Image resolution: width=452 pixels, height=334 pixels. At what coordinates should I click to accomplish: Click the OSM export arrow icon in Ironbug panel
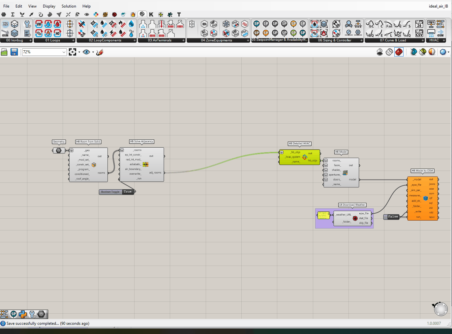coord(5,33)
